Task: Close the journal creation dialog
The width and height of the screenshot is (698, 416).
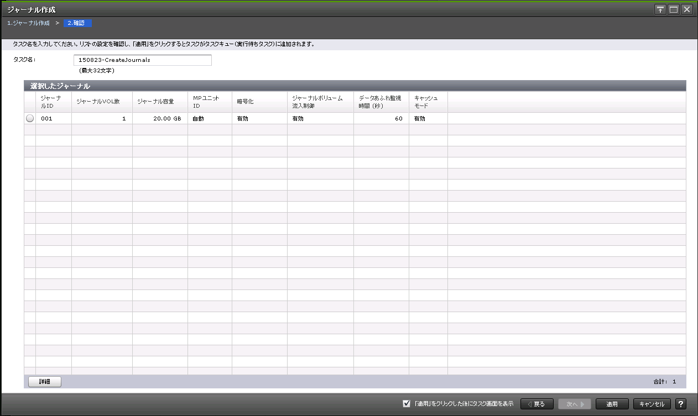Action: tap(687, 9)
